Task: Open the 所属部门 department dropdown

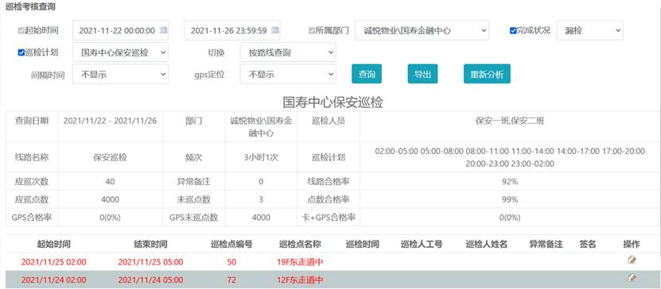Action: click(422, 30)
